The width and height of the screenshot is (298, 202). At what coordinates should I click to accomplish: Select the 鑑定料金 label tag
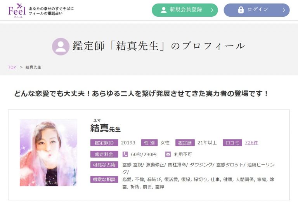coord(104,154)
